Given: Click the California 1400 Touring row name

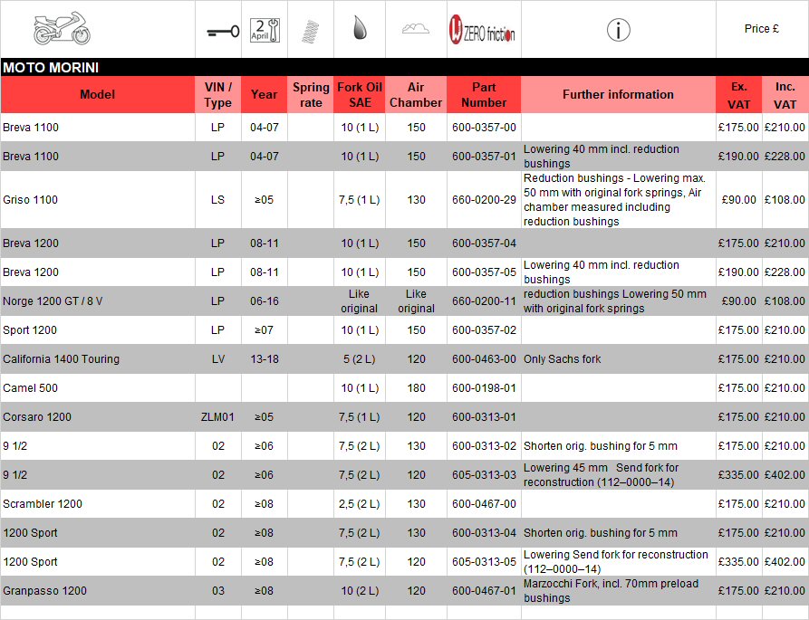Looking at the screenshot, I should click(61, 359).
